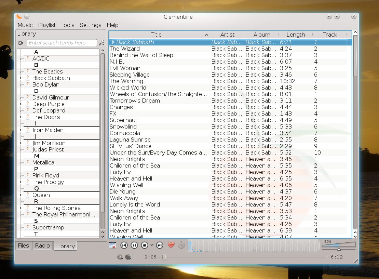The image size is (379, 279).
Task: Sort playlist by Track column header
Action: tap(330, 35)
